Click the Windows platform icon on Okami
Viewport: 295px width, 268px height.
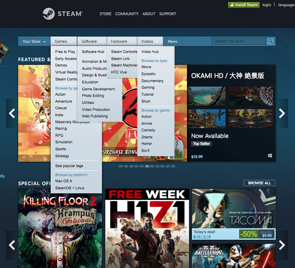pyautogui.click(x=270, y=156)
